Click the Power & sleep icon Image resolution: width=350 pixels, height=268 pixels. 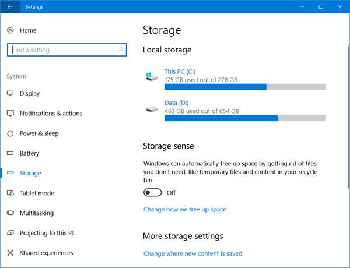pos(10,133)
